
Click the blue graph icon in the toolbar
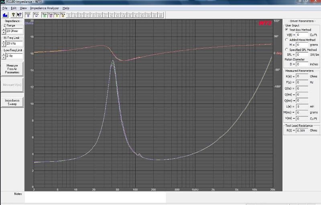click(5, 15)
